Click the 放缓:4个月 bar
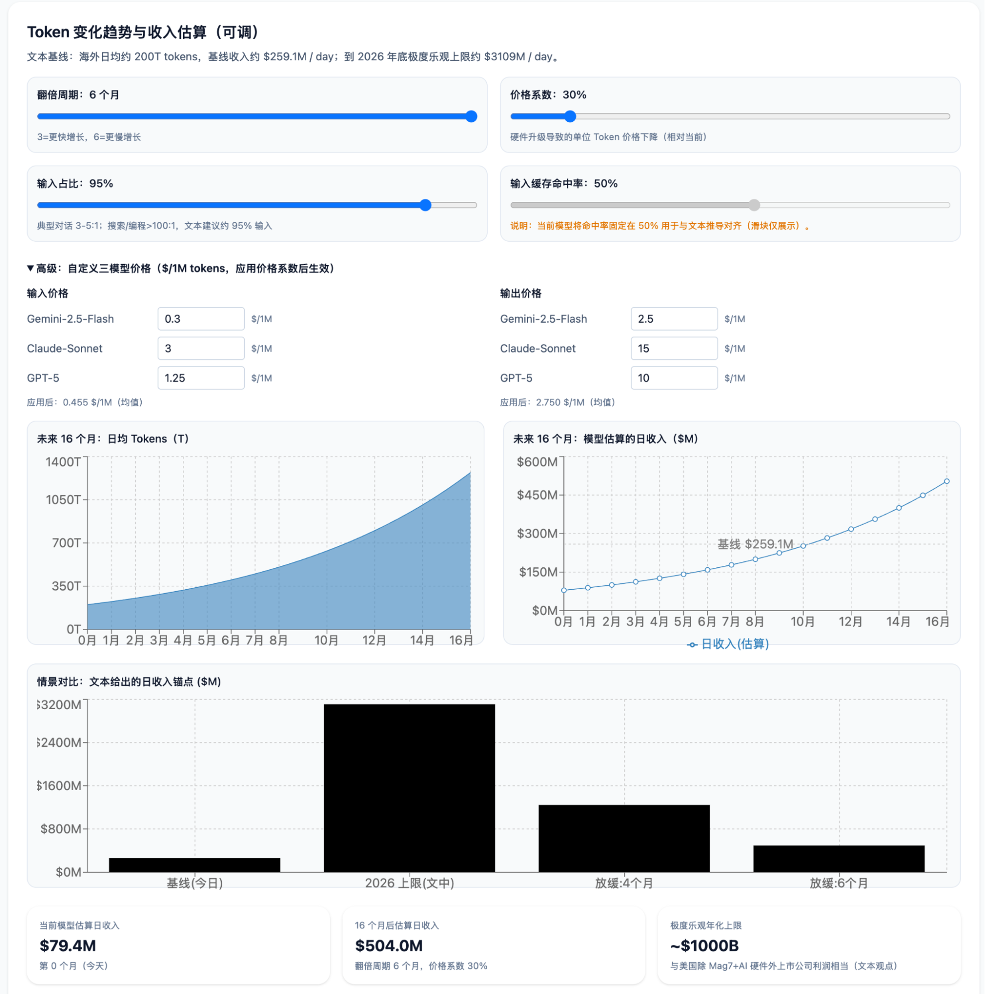Screen dimensions: 985x994 click(624, 839)
